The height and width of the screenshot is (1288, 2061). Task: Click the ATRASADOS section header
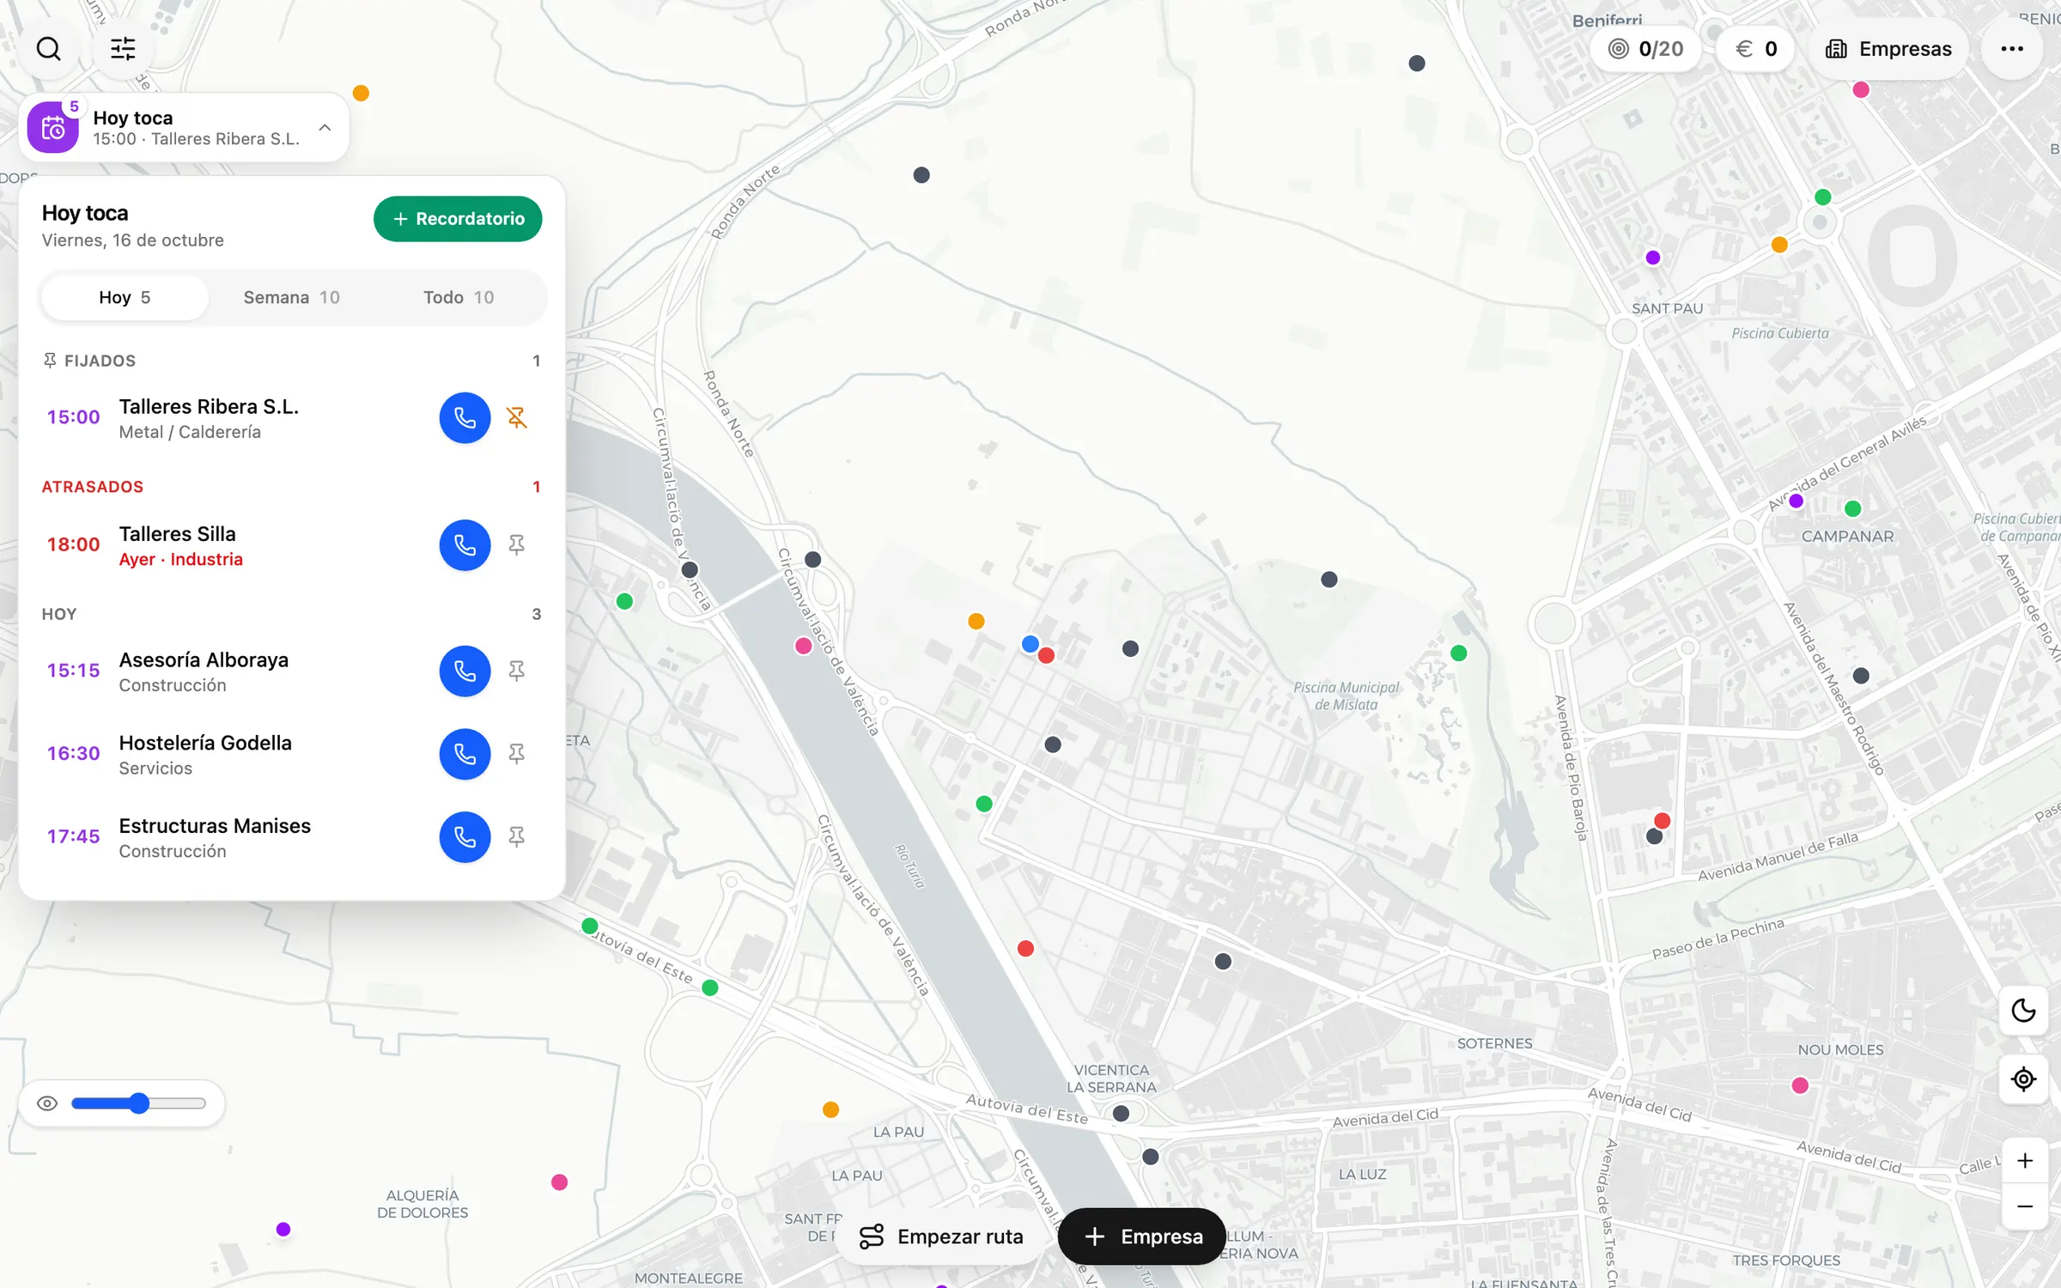(291, 487)
